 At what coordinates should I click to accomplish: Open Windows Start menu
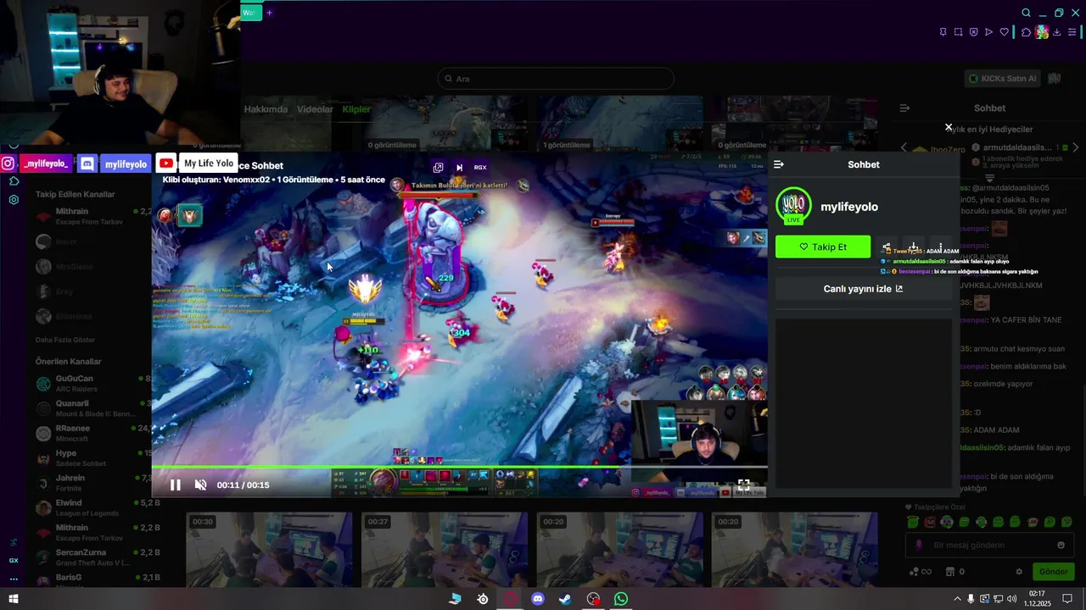[13, 599]
